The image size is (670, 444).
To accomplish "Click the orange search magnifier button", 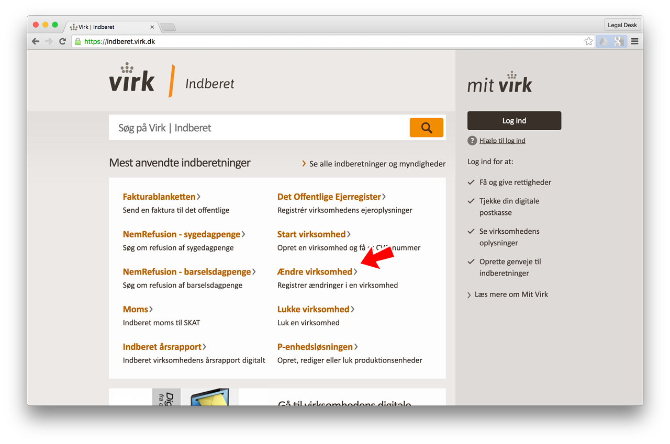I will 426,128.
